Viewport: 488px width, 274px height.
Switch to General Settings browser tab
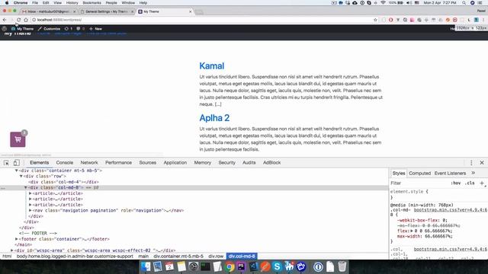point(107,11)
